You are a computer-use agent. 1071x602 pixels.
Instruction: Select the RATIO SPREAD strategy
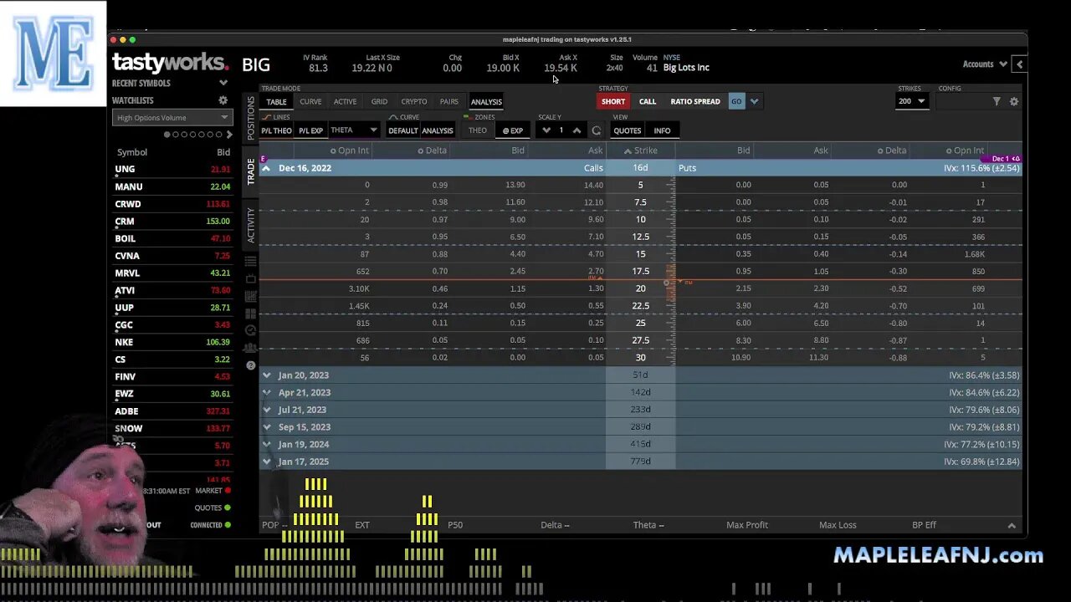[694, 101]
